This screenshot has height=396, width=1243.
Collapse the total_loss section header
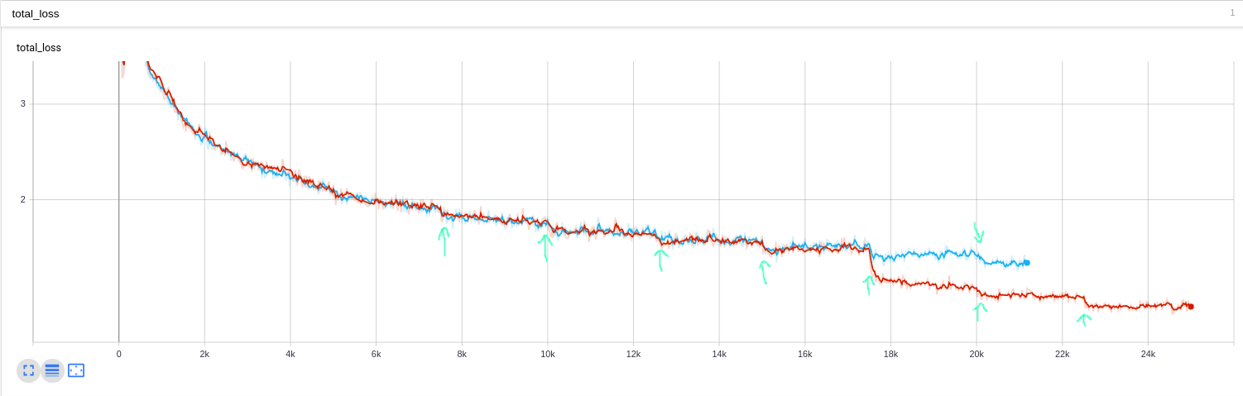[621, 14]
